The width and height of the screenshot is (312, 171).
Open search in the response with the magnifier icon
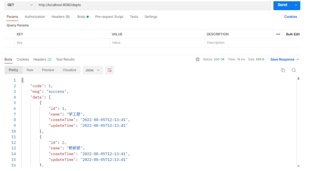294,70
